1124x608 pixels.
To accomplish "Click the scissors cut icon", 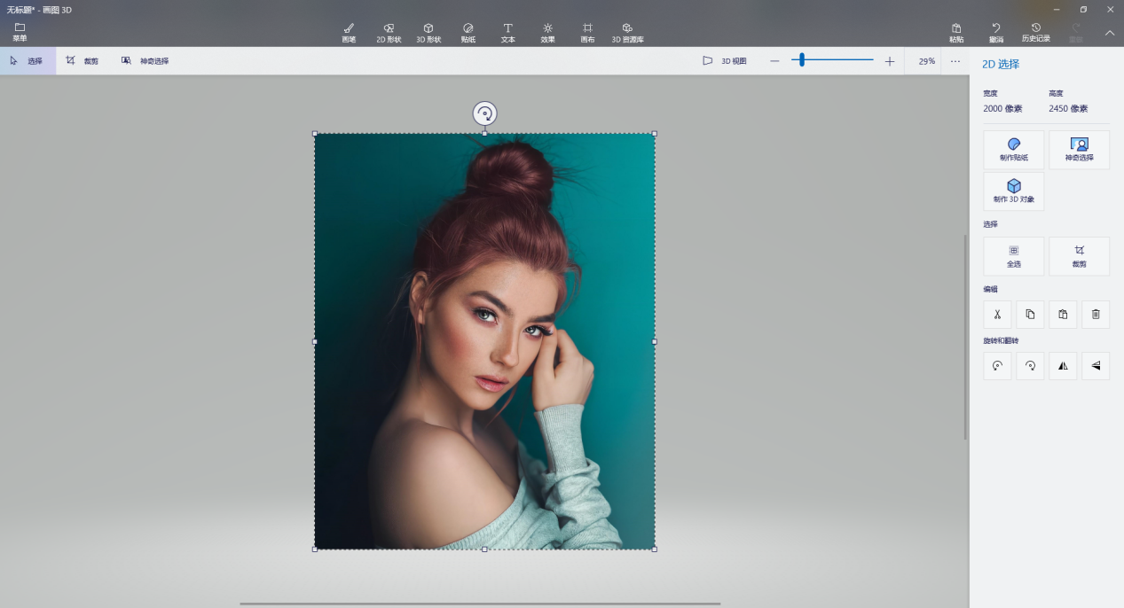I will pyautogui.click(x=997, y=314).
